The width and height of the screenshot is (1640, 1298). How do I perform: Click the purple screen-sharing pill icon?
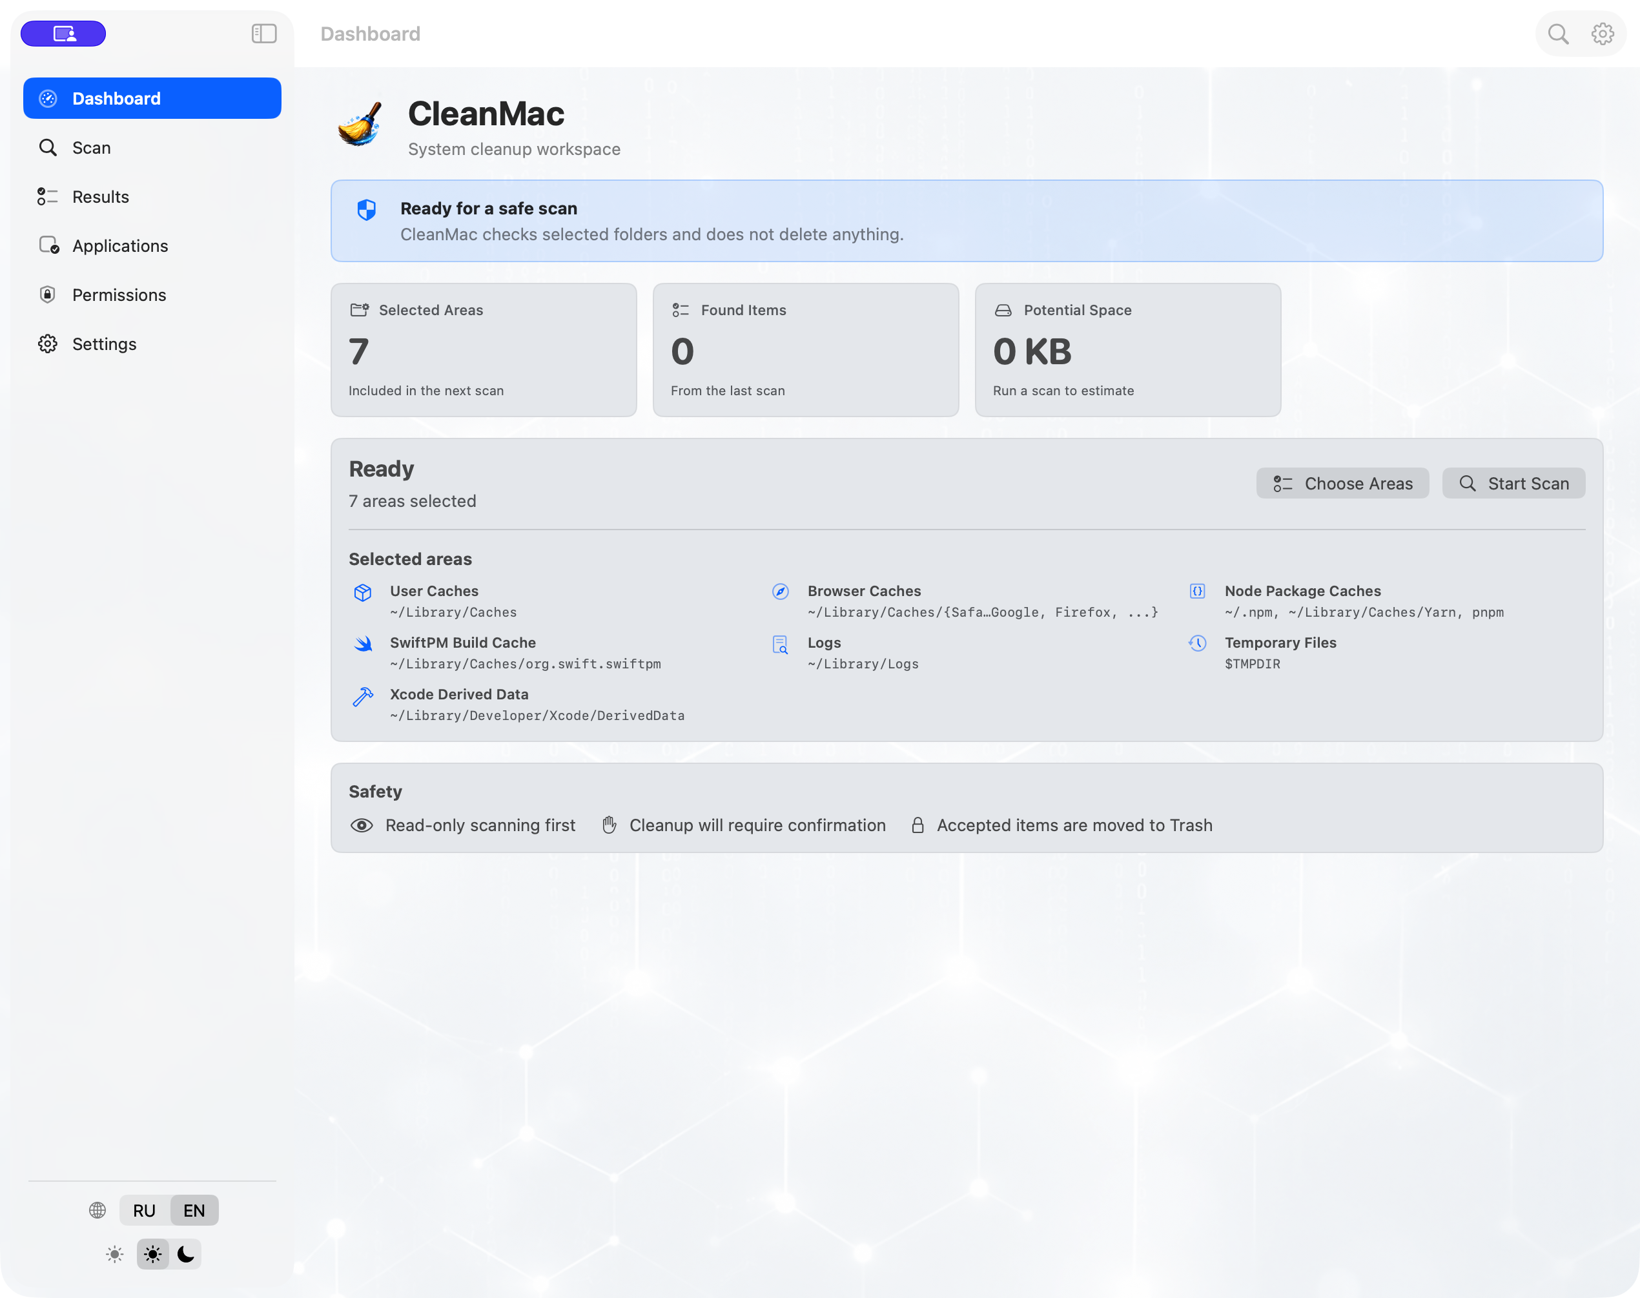tap(63, 34)
